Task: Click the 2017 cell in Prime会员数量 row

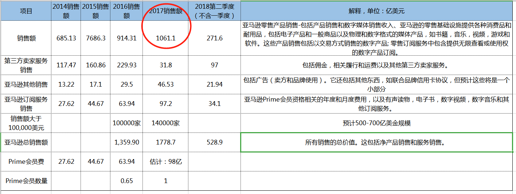Action: tap(165, 181)
